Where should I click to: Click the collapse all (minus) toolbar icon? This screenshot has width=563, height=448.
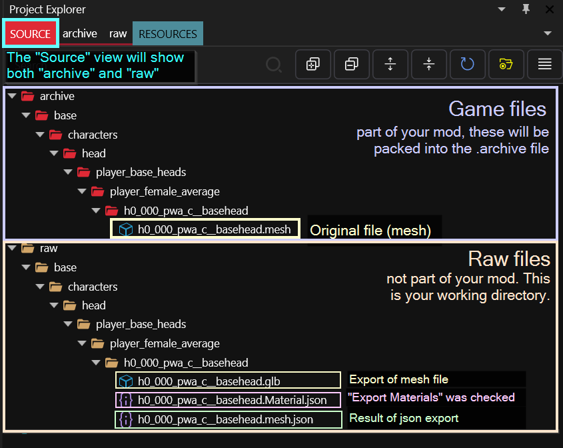click(351, 64)
